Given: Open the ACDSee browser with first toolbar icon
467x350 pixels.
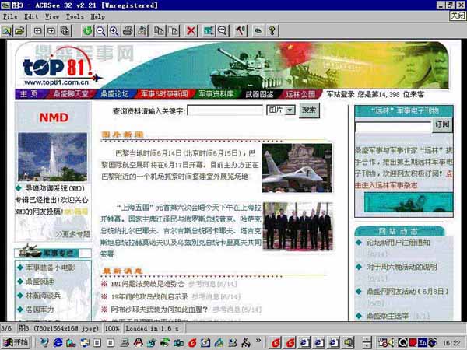Looking at the screenshot, I should [7, 31].
